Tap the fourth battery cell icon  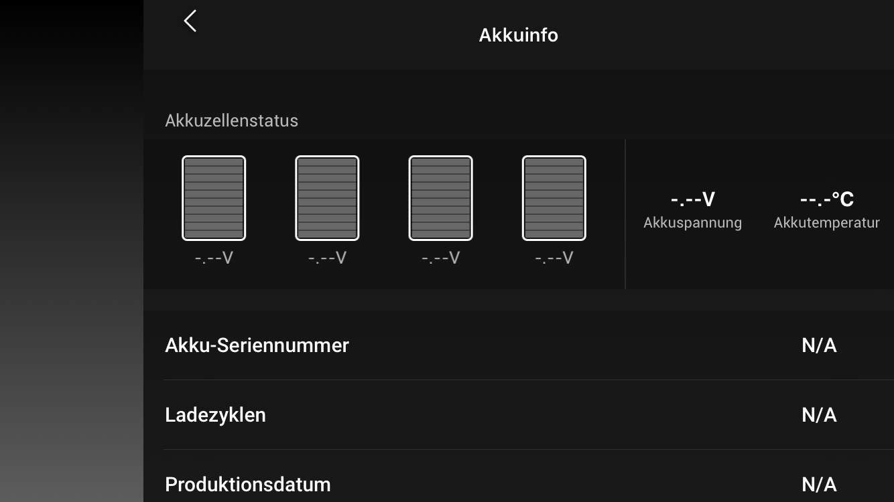coord(554,198)
